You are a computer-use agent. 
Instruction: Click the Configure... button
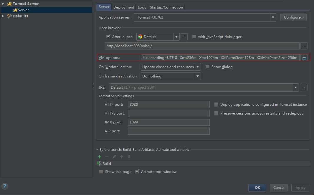click(x=293, y=17)
